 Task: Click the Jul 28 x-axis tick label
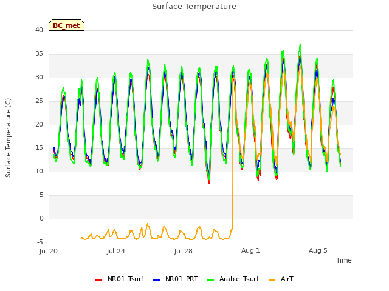tap(184, 251)
